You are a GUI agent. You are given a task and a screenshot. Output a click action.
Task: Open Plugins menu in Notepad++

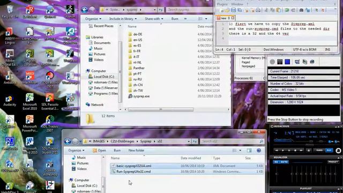coord(222,4)
